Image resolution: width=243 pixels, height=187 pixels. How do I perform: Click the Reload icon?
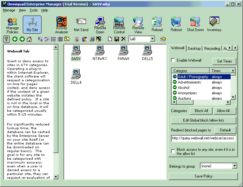(x=157, y=24)
